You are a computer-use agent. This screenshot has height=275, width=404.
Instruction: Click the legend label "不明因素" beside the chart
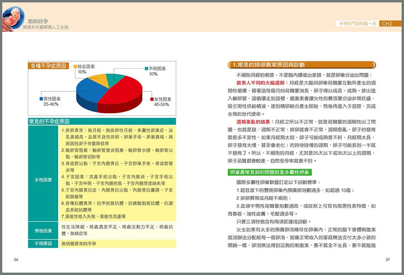(x=157, y=69)
